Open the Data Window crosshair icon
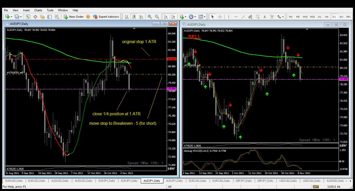The height and width of the screenshot is (191, 355). [35, 17]
